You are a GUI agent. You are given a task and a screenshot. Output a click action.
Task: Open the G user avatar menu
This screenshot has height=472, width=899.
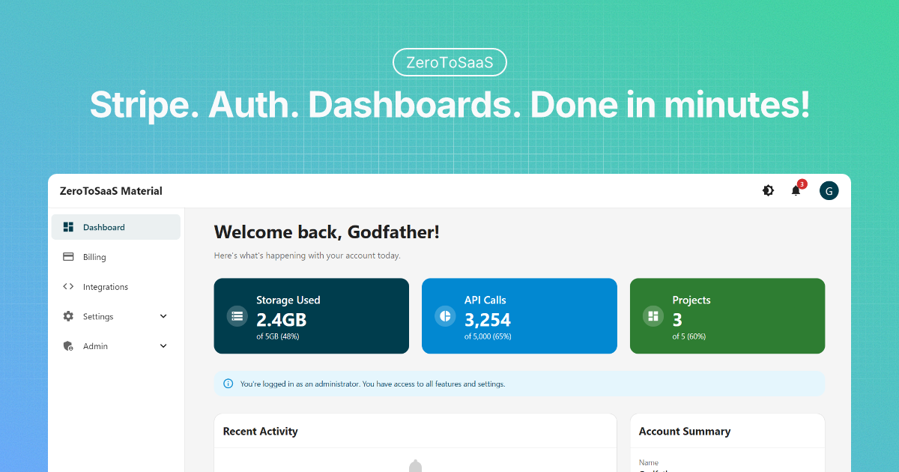click(829, 191)
